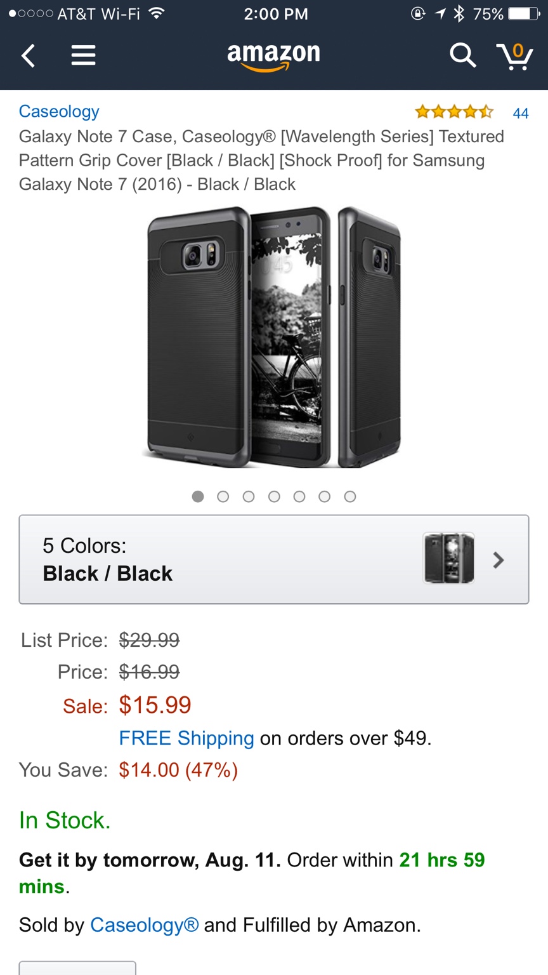This screenshot has width=548, height=975.
Task: Tap the Amazon logo
Action: pyautogui.click(x=273, y=56)
